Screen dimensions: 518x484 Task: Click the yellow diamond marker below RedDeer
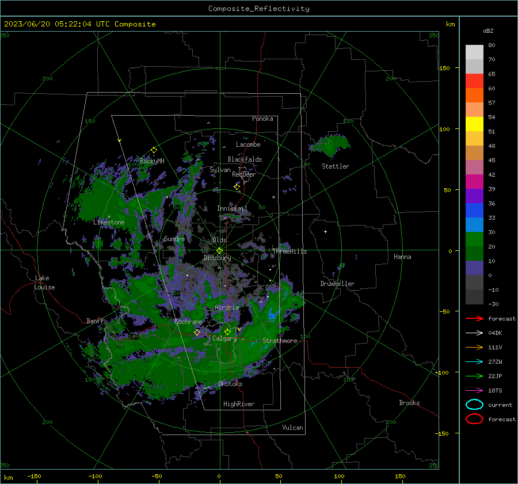point(237,187)
